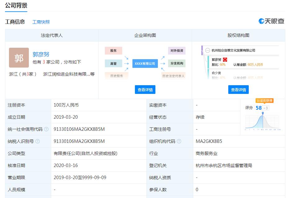This screenshot has width=290, height=198.
Task: Collapse the 杭州拾众创想文化发展有限公司 equity tree node
Action: tap(207, 50)
